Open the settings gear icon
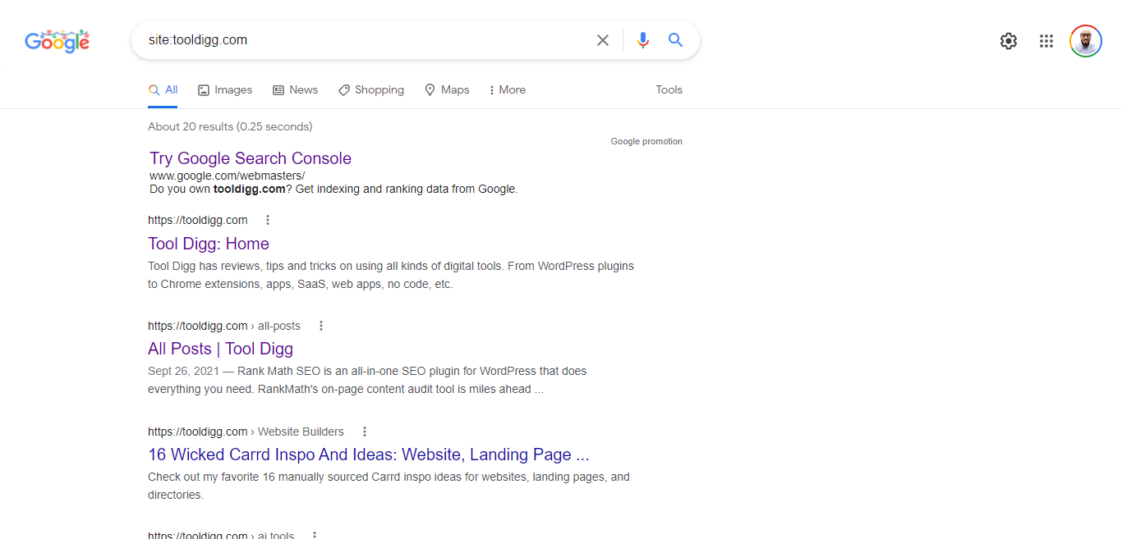Viewport: 1122px width, 539px height. 1009,41
